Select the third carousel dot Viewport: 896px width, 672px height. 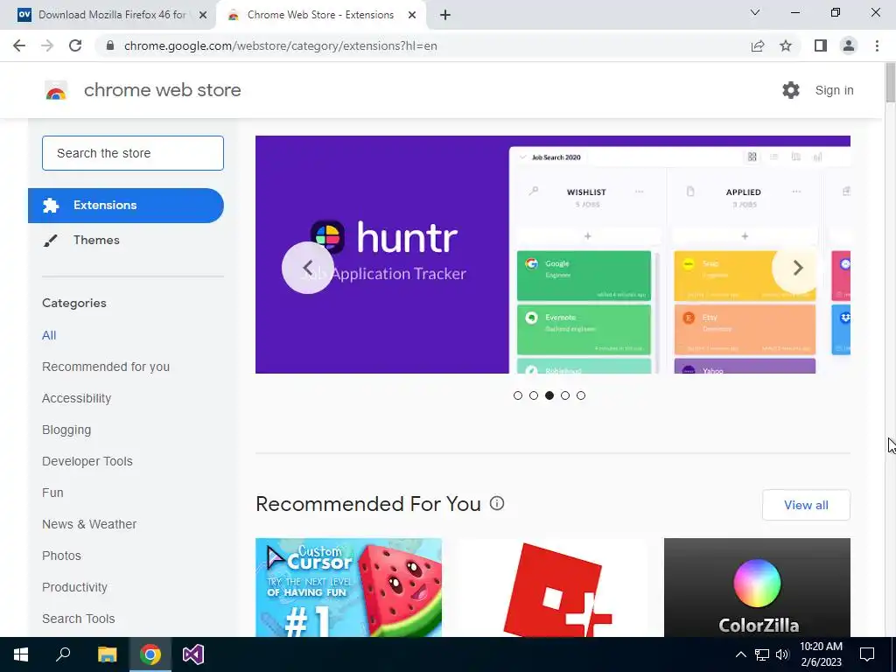[x=549, y=395]
